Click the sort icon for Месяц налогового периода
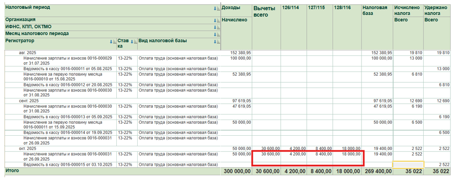This screenshot has height=180, width=457. 216,35
